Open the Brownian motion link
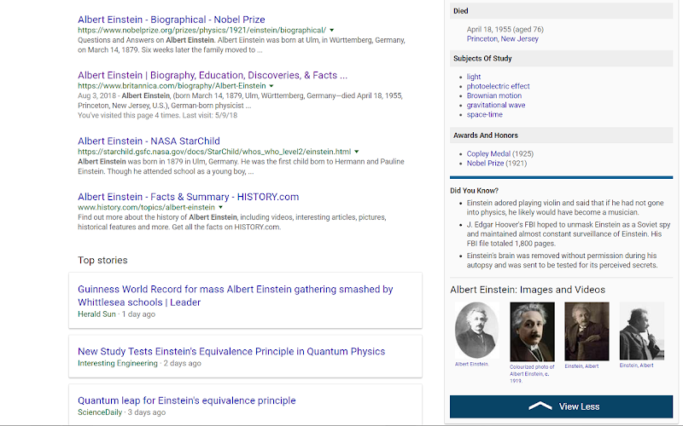 pos(494,95)
